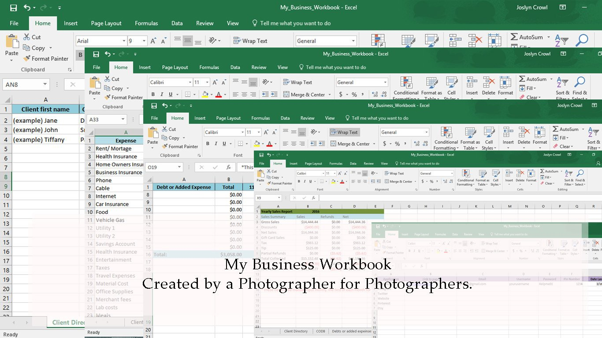Apply Percent Style in the A33 window
602x338 pixels.
tap(354, 94)
